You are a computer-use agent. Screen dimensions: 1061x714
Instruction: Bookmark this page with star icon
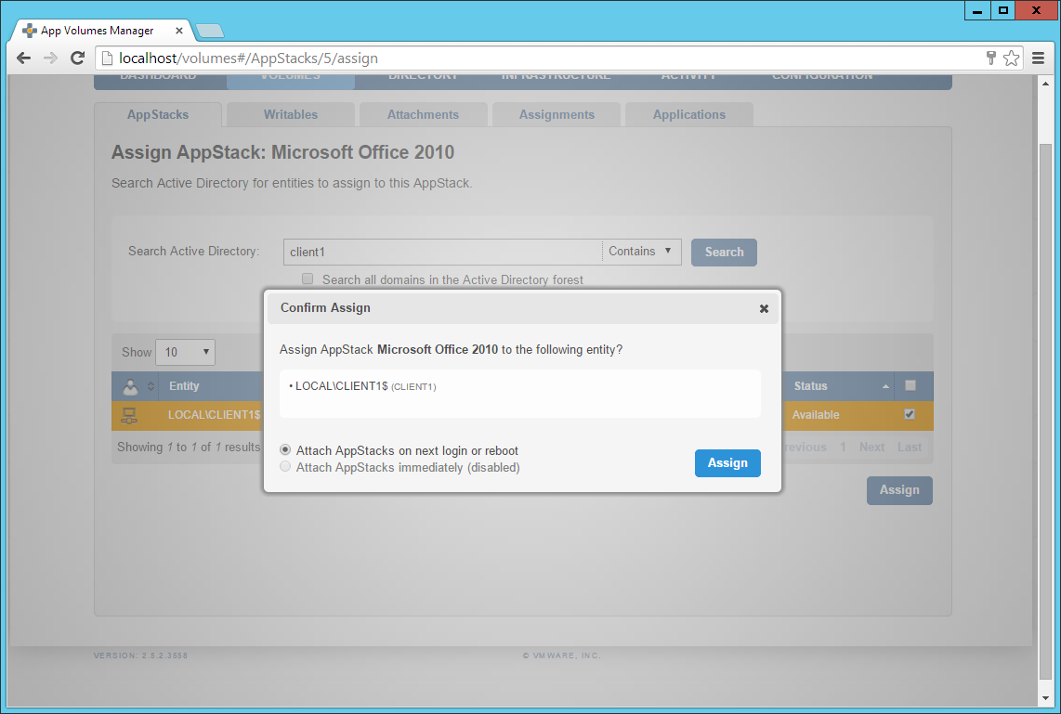pos(1011,58)
